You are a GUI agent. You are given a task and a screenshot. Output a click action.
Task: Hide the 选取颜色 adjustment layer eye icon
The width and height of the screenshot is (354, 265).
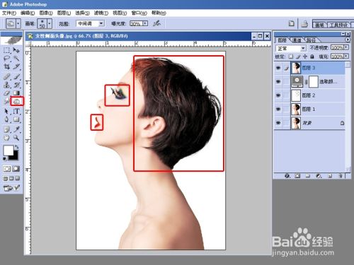[278, 82]
